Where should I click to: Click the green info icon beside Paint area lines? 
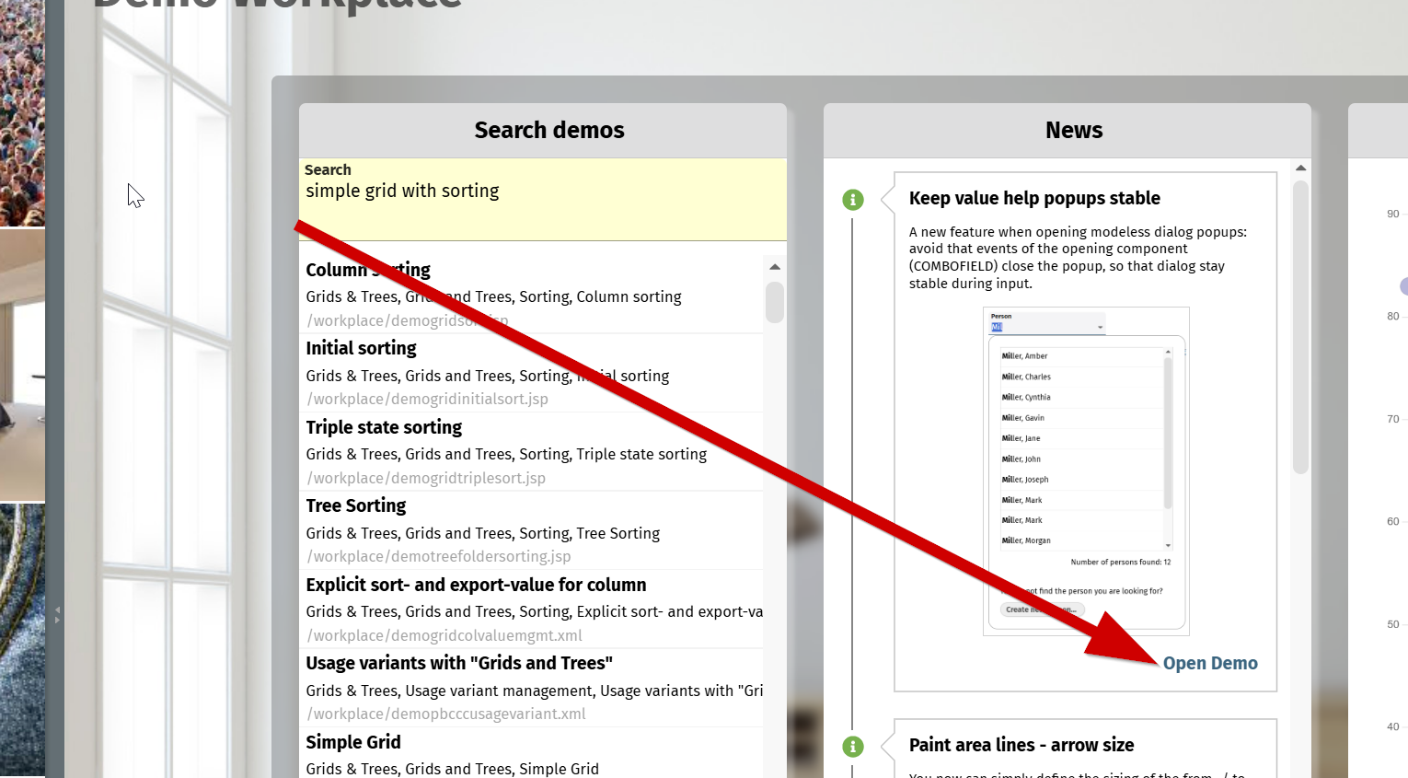pyautogui.click(x=853, y=747)
